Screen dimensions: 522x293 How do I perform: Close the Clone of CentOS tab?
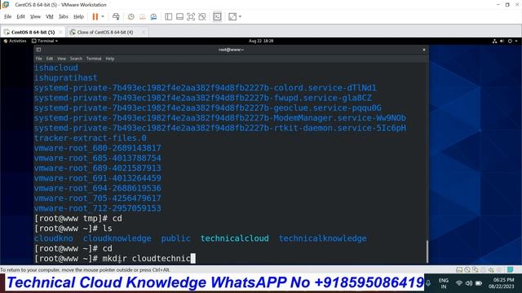(144, 33)
